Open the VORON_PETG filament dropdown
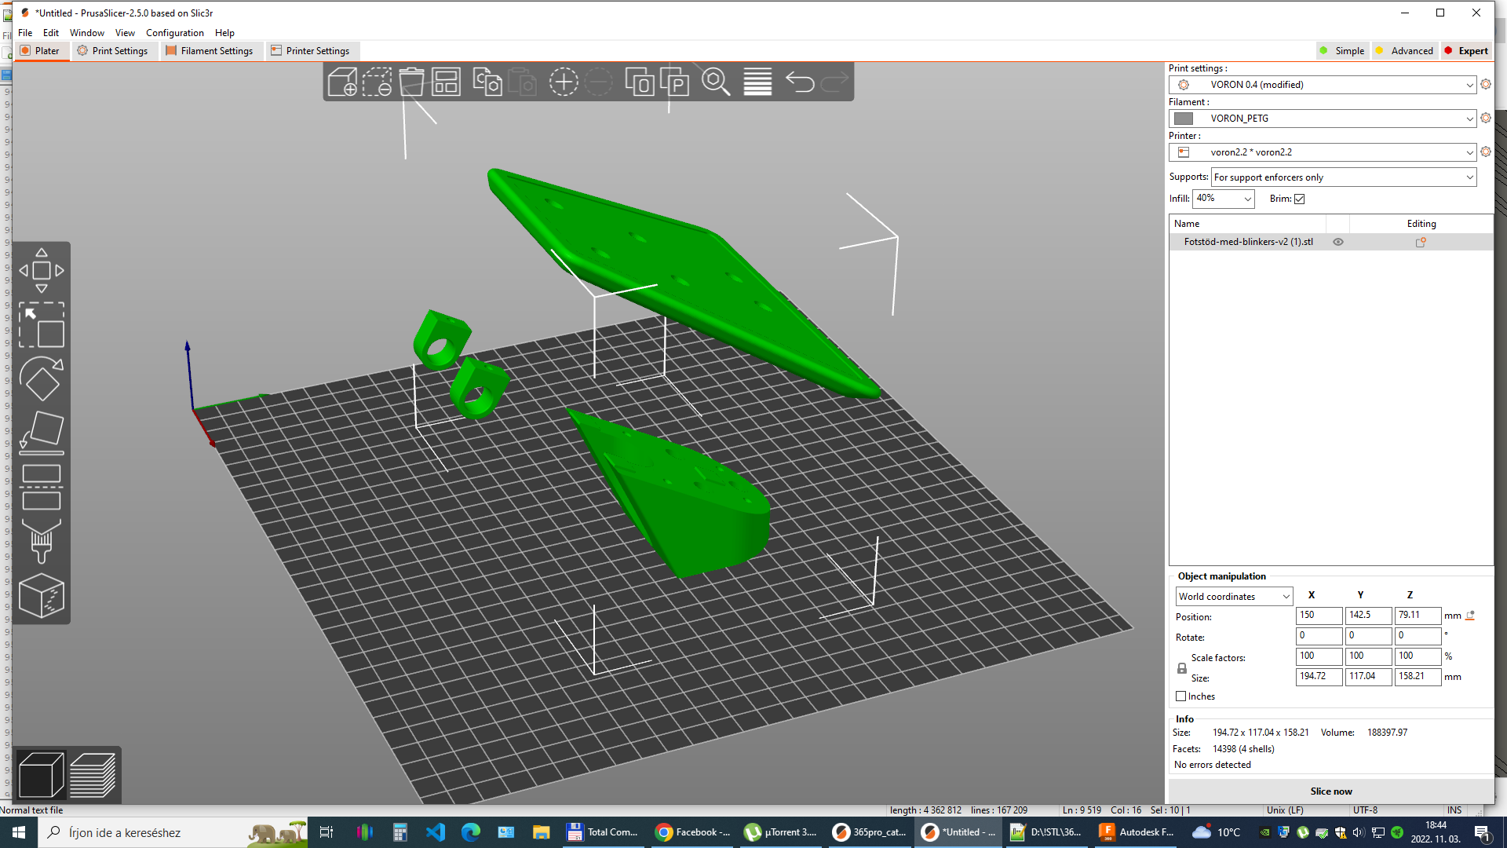The height and width of the screenshot is (848, 1507). (x=1323, y=119)
